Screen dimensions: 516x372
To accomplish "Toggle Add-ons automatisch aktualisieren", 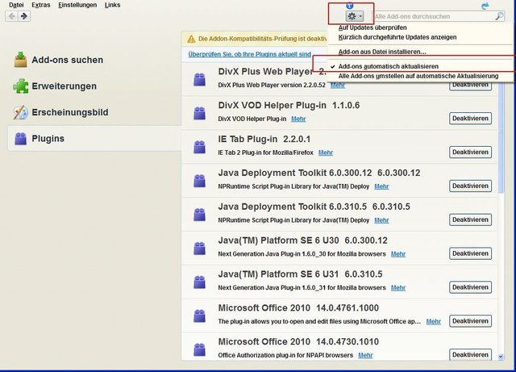I will (389, 66).
